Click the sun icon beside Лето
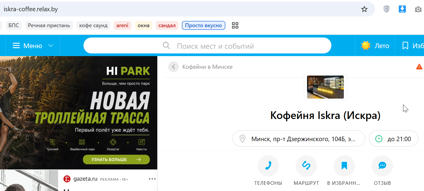424x191 pixels. coord(366,46)
